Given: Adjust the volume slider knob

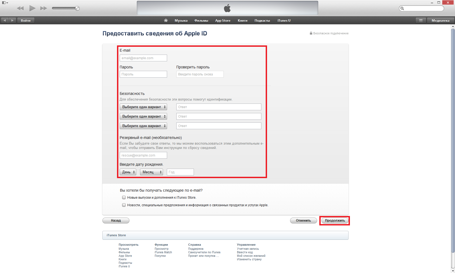Looking at the screenshot, I should 77,8.
